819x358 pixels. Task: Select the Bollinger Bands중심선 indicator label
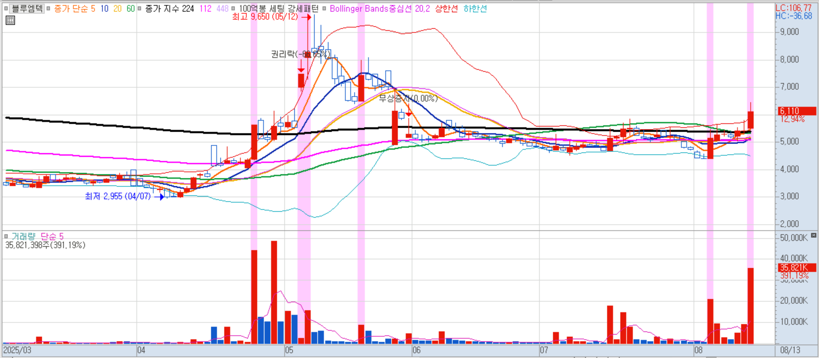[x=371, y=9]
